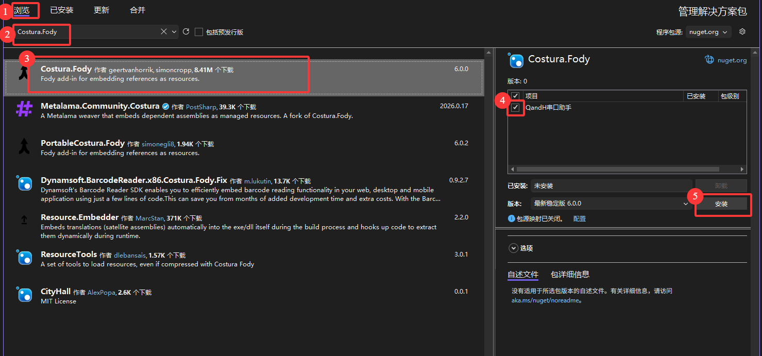762x356 pixels.
Task: Open package source nuget.org dropdown
Action: coord(708,32)
